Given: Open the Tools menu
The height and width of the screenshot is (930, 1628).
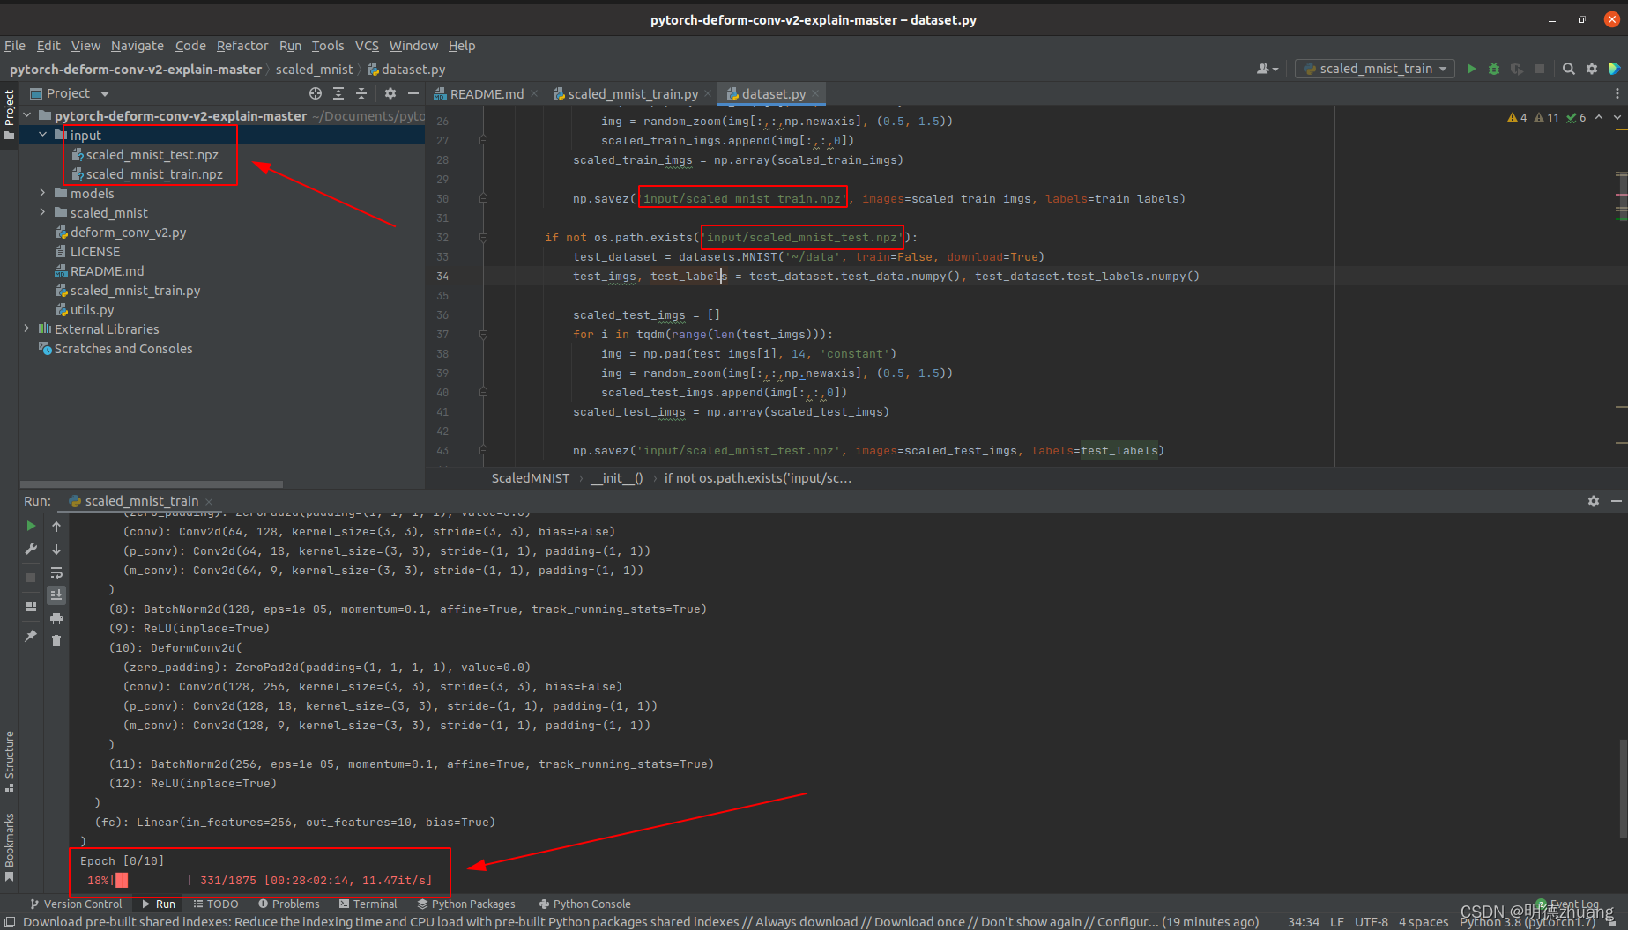Looking at the screenshot, I should 328,46.
